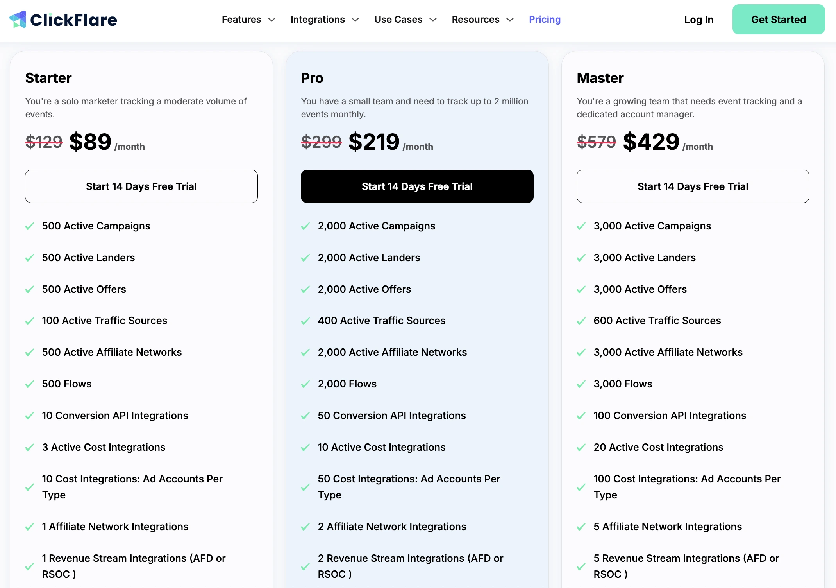Expand the Integrations chevron arrow
The height and width of the screenshot is (588, 836).
pos(355,20)
